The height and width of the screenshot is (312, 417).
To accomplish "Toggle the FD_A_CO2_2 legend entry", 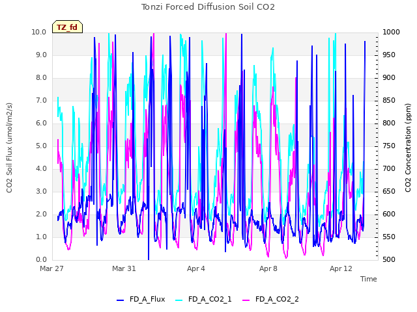I will point(271,299).
